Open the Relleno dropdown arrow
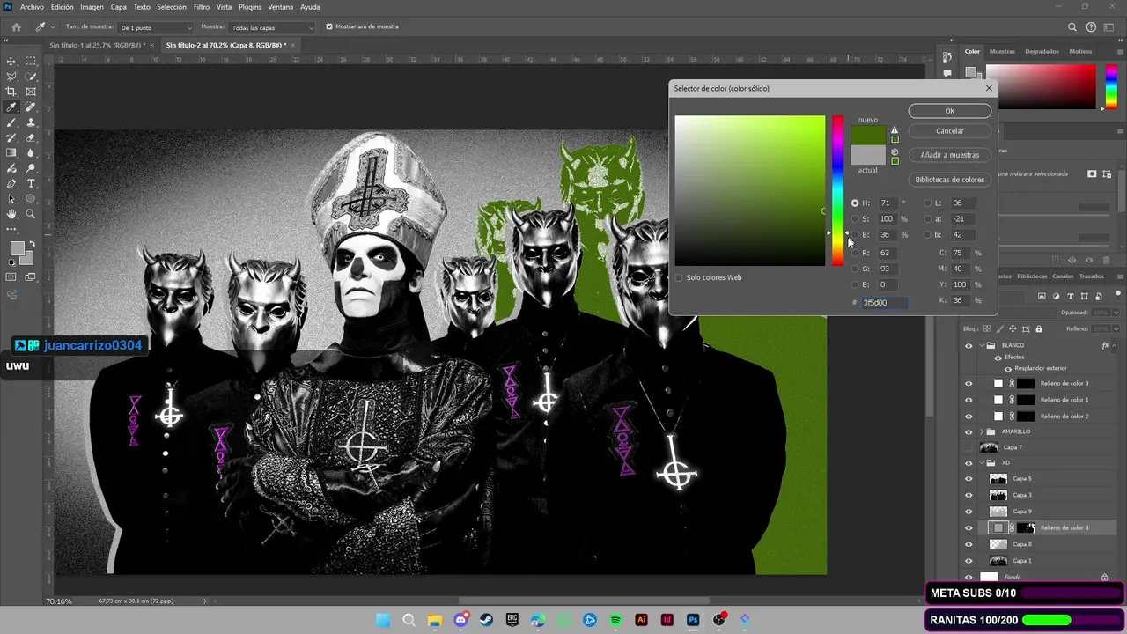 tap(1115, 328)
